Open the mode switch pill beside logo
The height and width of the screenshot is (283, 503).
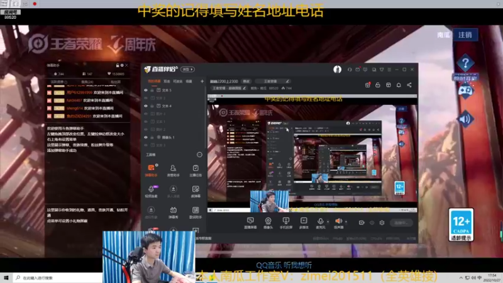(187, 69)
